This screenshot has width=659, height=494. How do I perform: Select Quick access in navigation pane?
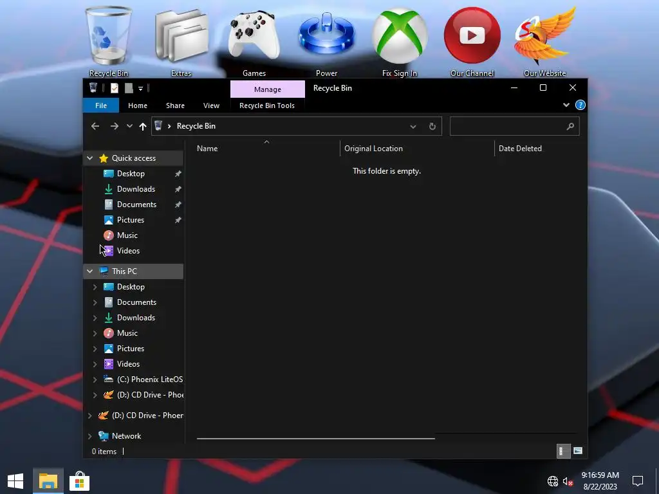click(134, 158)
